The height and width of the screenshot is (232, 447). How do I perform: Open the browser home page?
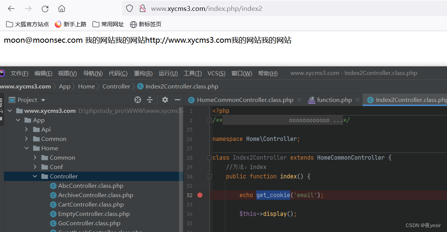[x=62, y=9]
